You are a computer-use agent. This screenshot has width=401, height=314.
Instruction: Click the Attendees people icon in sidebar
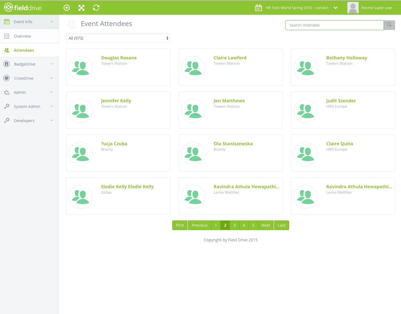(7, 50)
